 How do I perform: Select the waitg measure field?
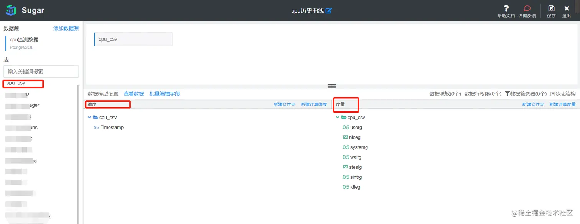point(356,157)
